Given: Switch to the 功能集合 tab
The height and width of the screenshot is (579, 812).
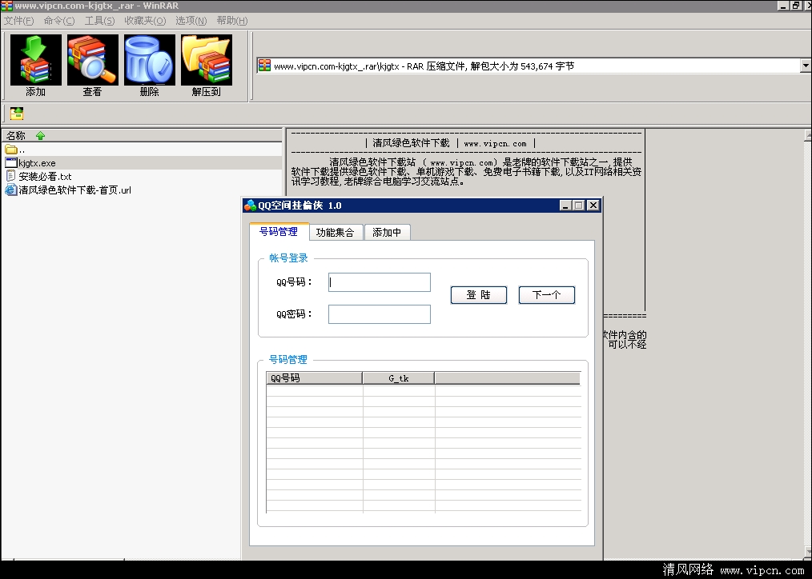Looking at the screenshot, I should (335, 232).
